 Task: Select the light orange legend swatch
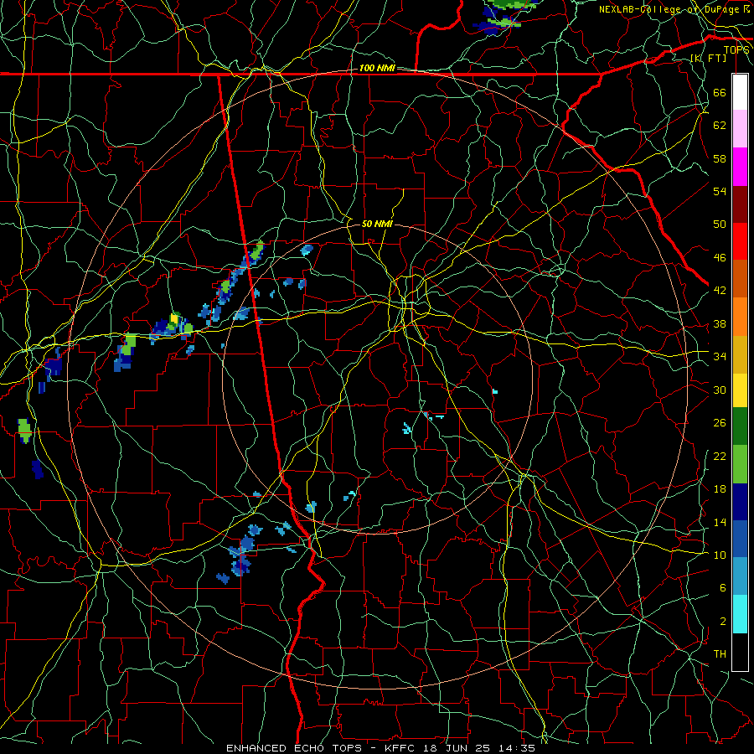(740, 317)
